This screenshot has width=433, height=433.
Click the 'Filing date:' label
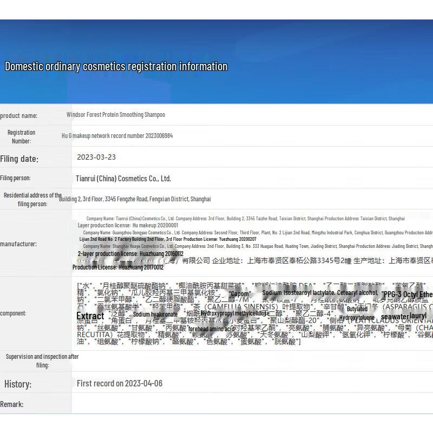click(x=19, y=159)
